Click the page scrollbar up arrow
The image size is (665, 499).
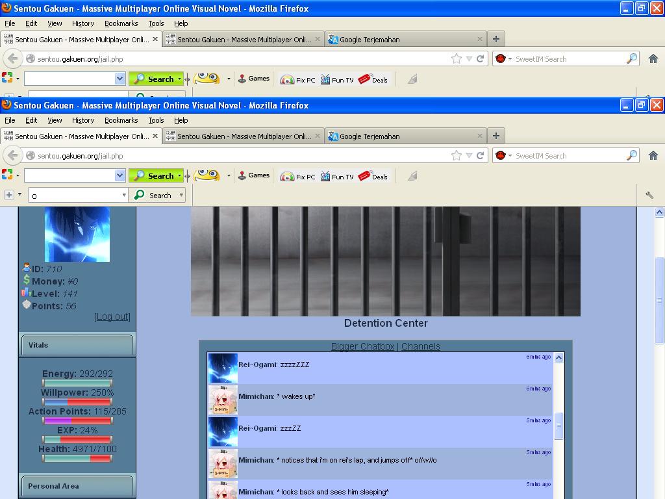659,212
